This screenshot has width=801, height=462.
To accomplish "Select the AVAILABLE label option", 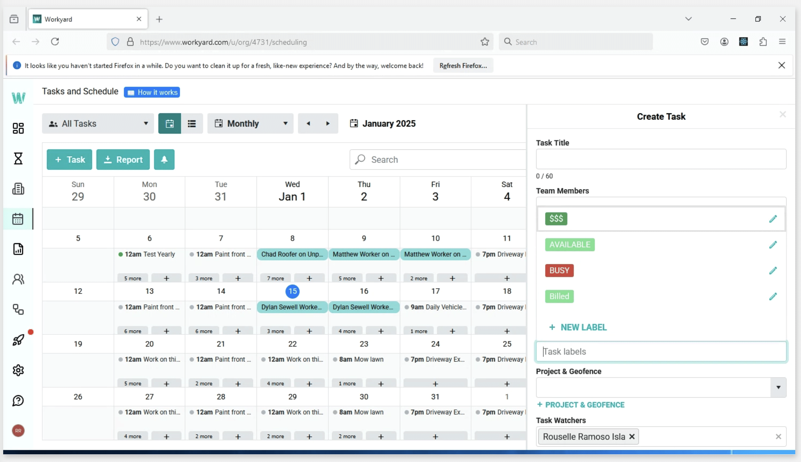I will click(x=570, y=245).
